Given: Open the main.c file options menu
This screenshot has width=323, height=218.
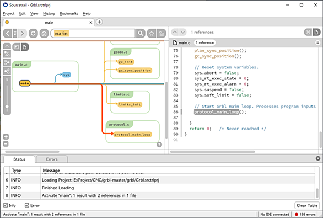Looking at the screenshot, I should pyautogui.click(x=317, y=42).
